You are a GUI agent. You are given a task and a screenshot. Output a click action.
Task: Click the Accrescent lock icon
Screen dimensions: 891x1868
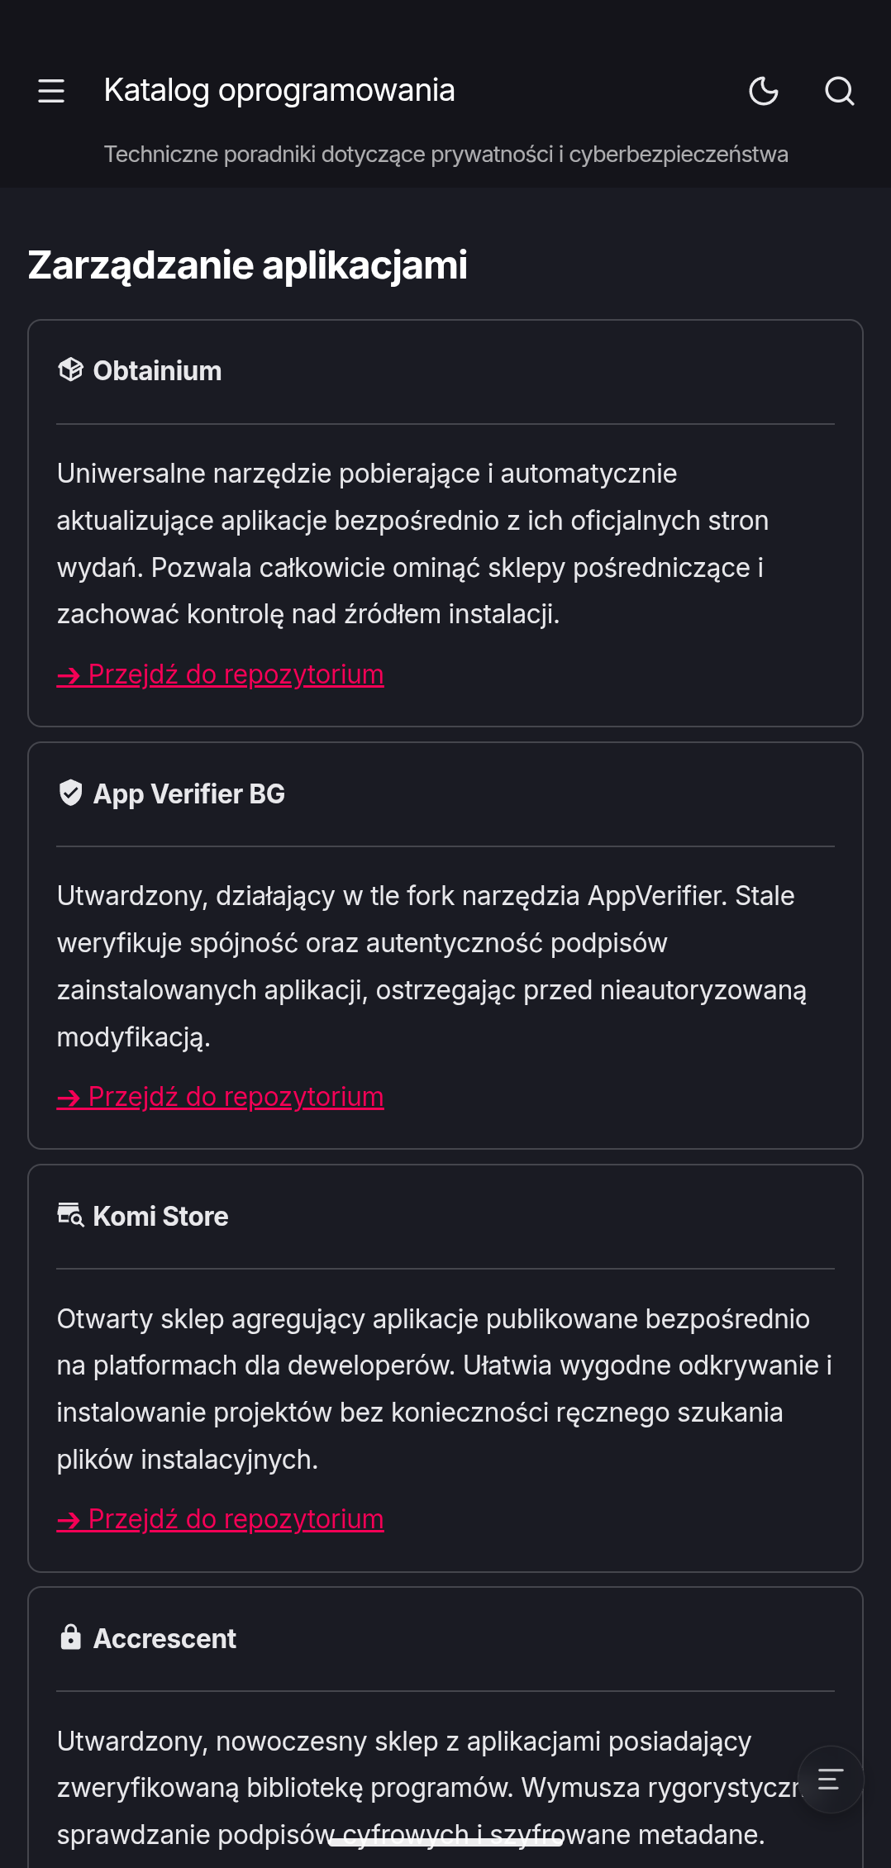[71, 1637]
